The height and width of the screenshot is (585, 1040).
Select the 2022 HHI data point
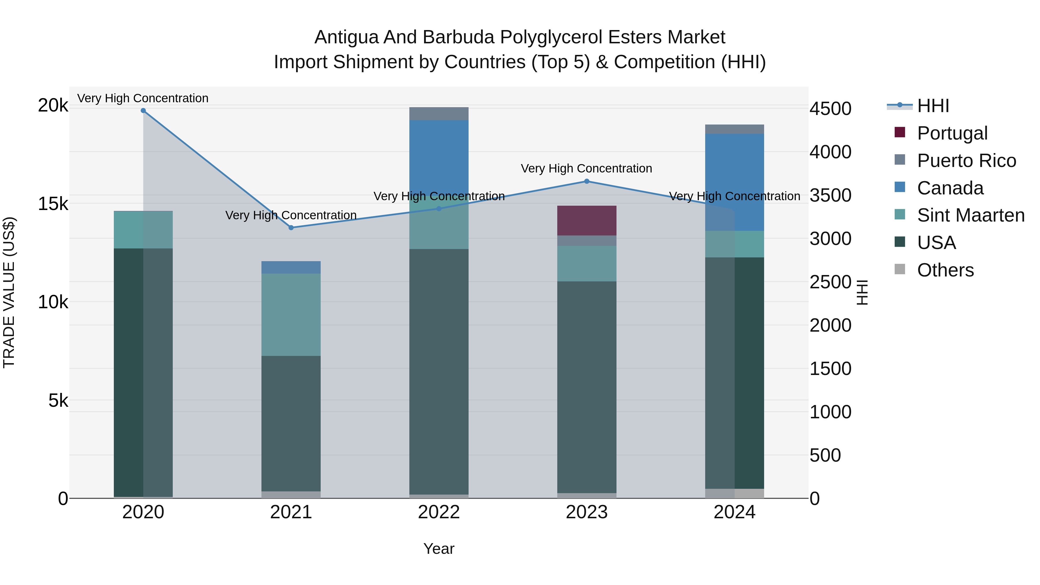tap(439, 209)
